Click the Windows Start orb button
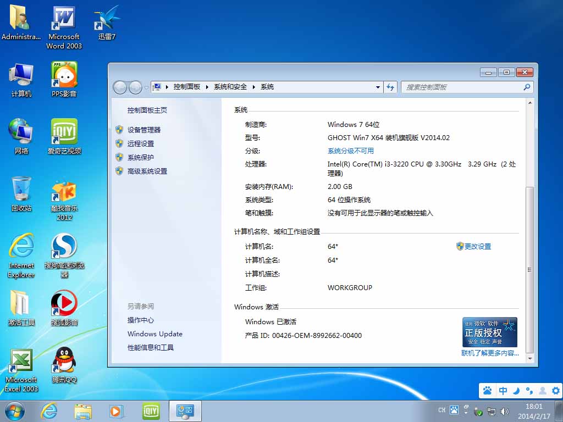The image size is (563, 422). [x=15, y=410]
